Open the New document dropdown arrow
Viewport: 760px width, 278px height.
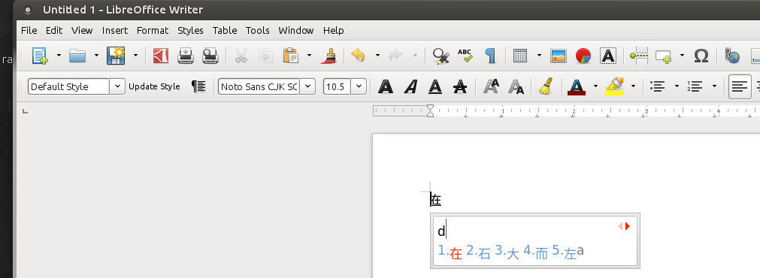59,56
